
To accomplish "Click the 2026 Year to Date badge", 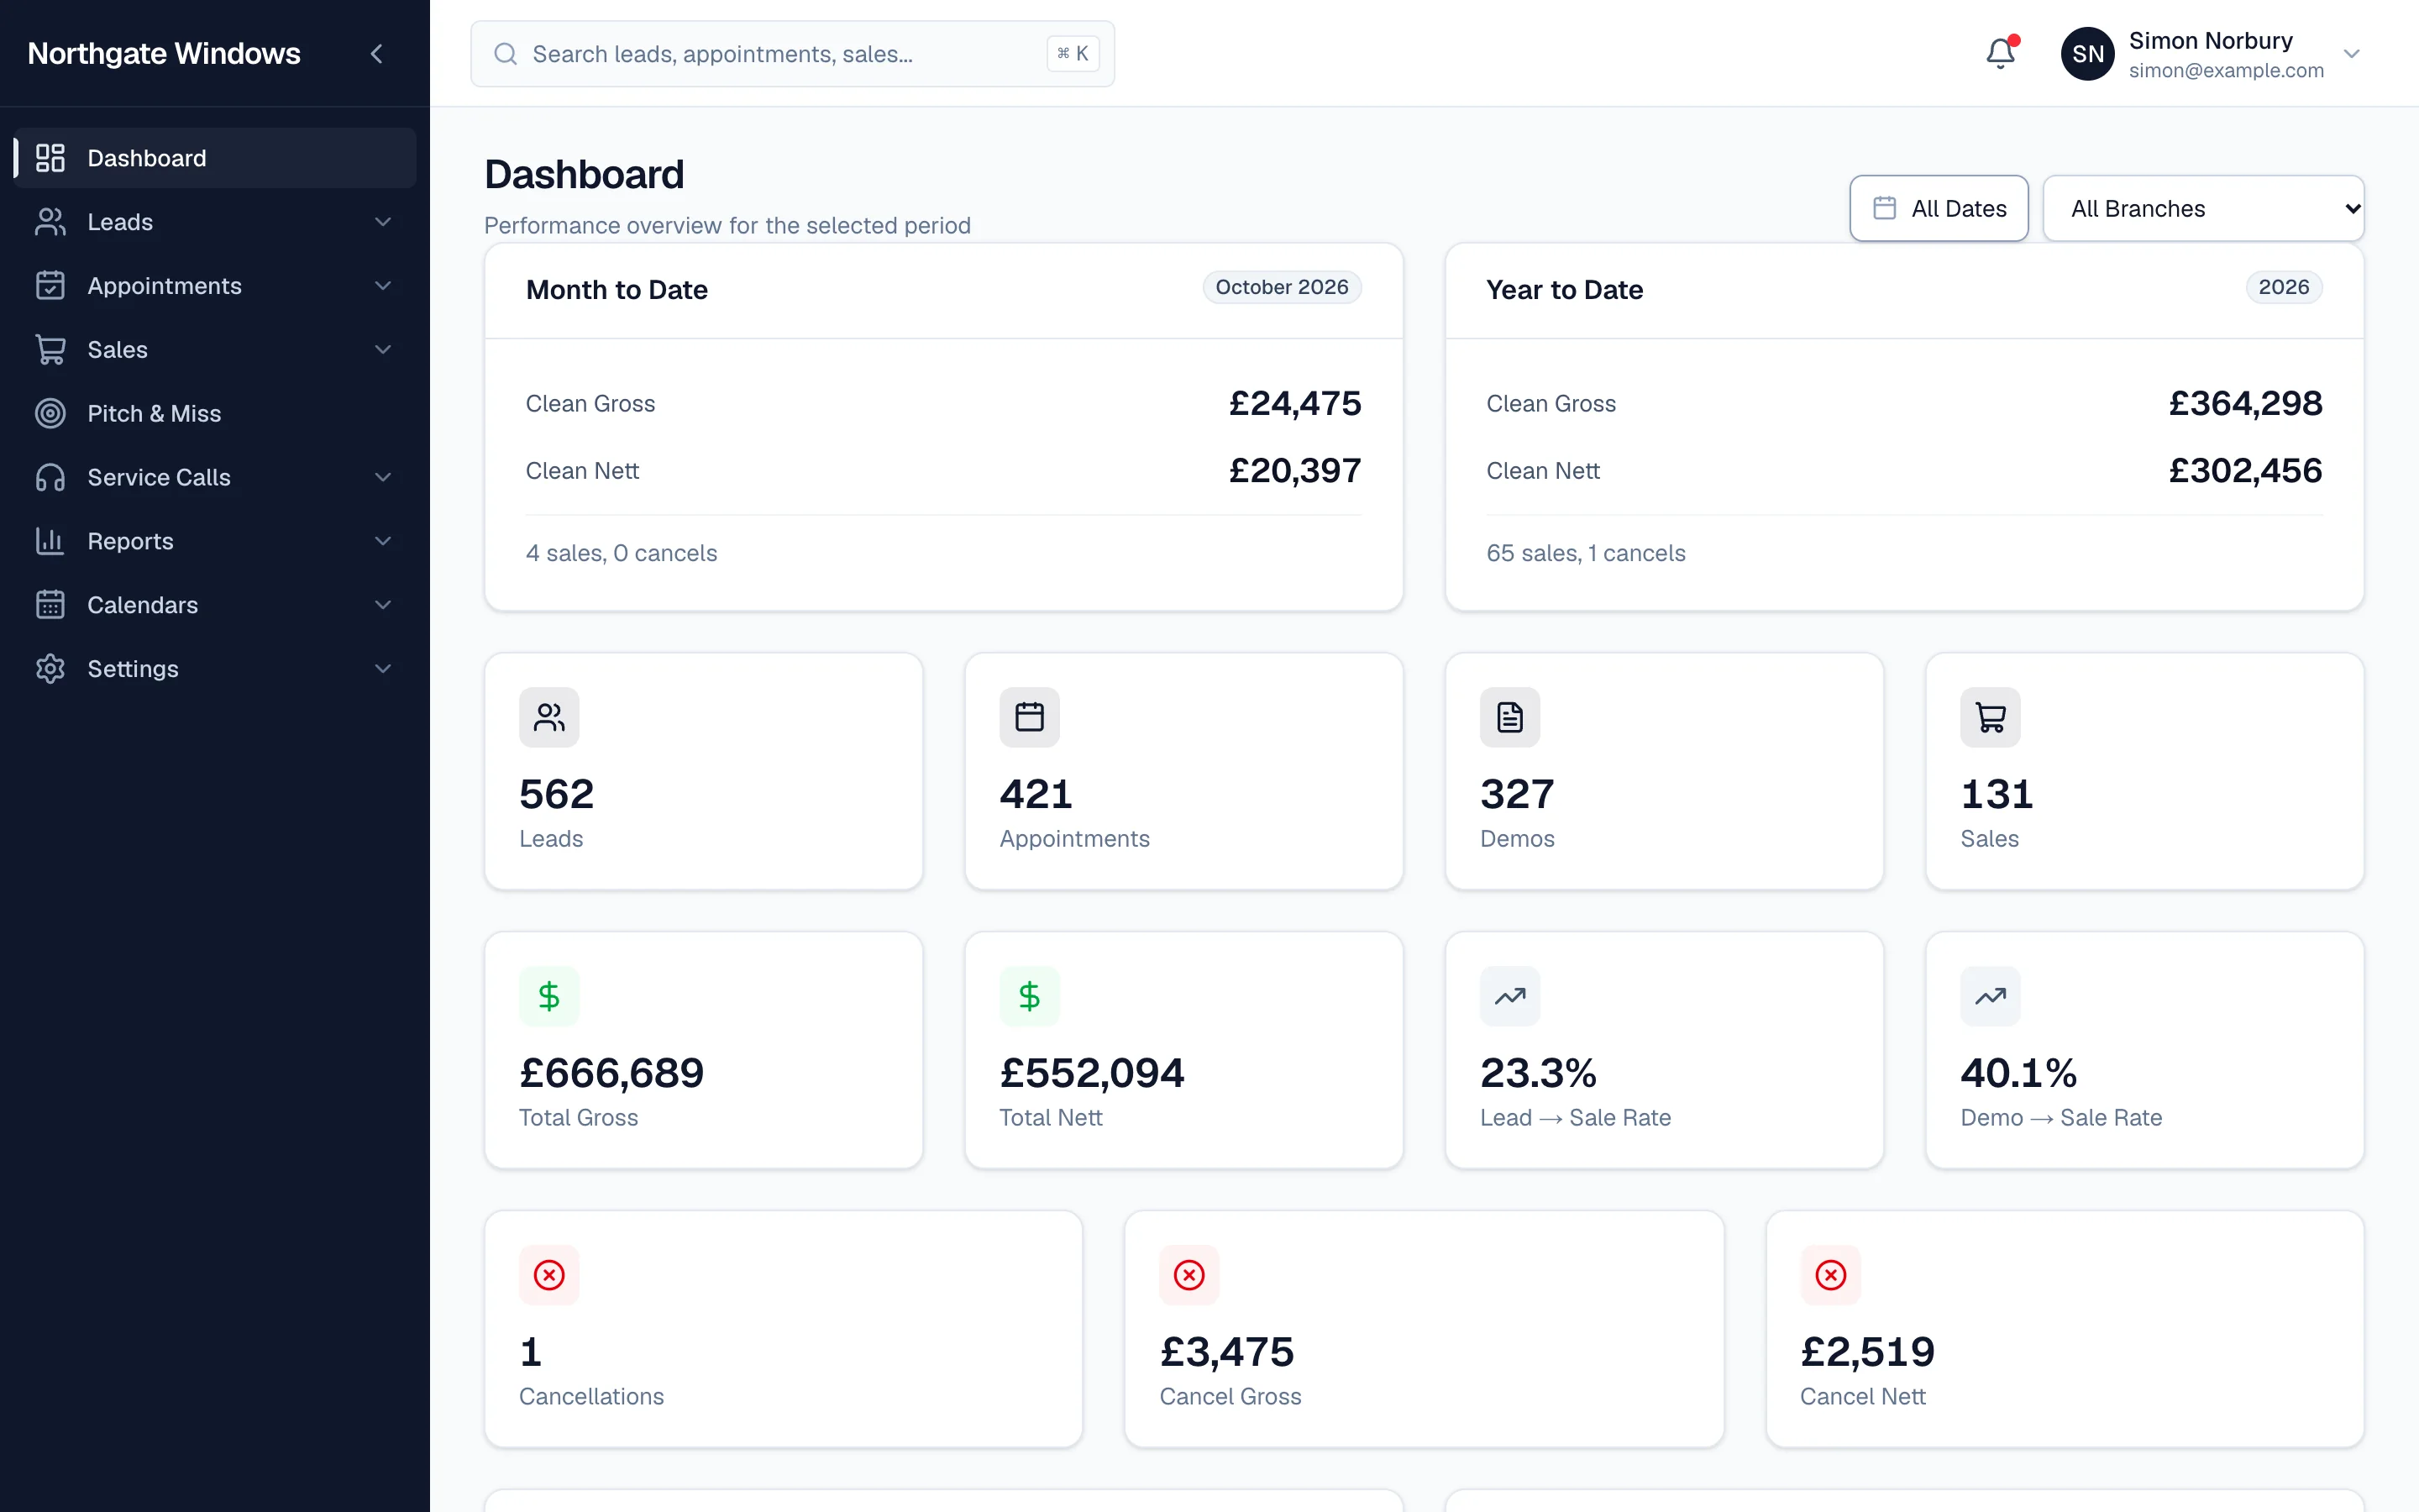I will coord(2283,287).
